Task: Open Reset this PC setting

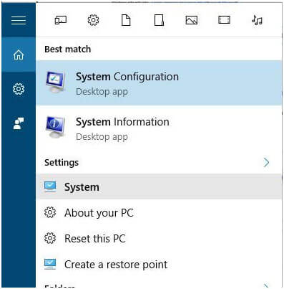Action: [159, 238]
